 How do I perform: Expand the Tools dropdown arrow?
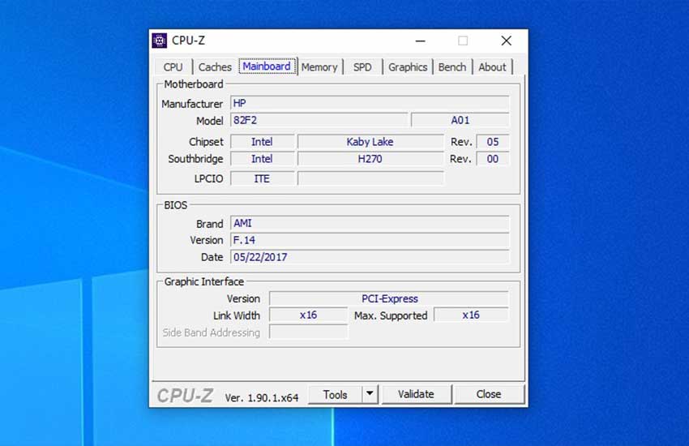coord(370,394)
